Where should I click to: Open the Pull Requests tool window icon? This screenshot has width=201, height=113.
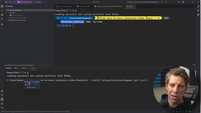coord(2,19)
